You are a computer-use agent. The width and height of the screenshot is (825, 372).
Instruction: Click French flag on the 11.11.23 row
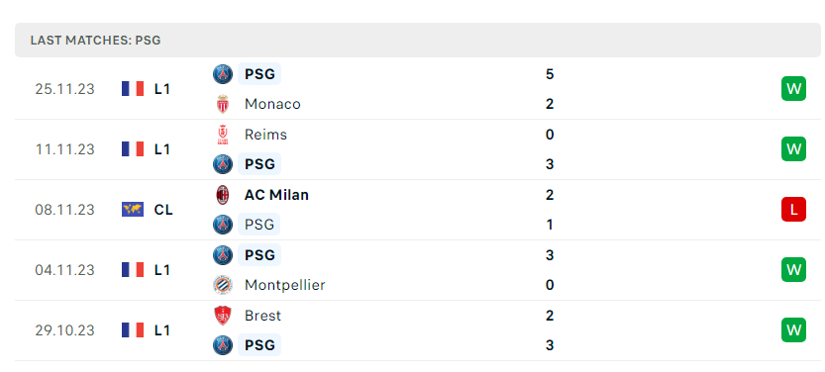point(133,149)
